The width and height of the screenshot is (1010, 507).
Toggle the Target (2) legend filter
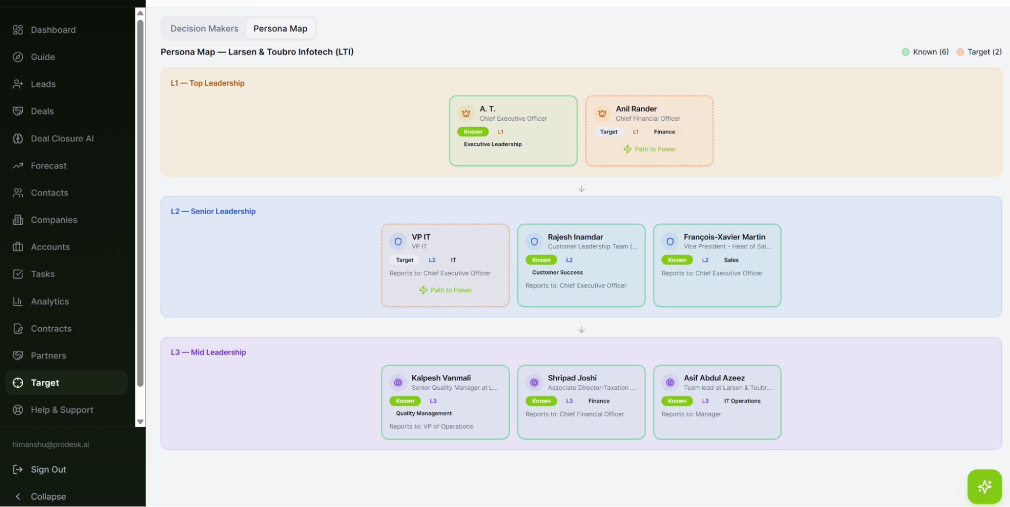point(979,52)
